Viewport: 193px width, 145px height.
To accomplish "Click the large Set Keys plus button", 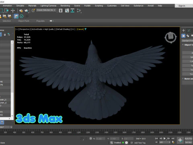I will point(180,140).
